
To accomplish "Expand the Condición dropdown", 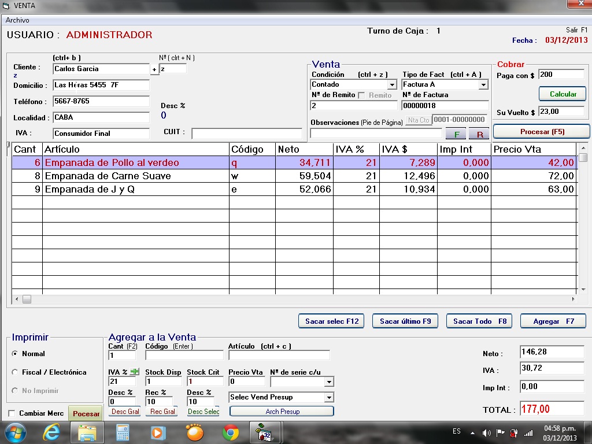I will [393, 84].
